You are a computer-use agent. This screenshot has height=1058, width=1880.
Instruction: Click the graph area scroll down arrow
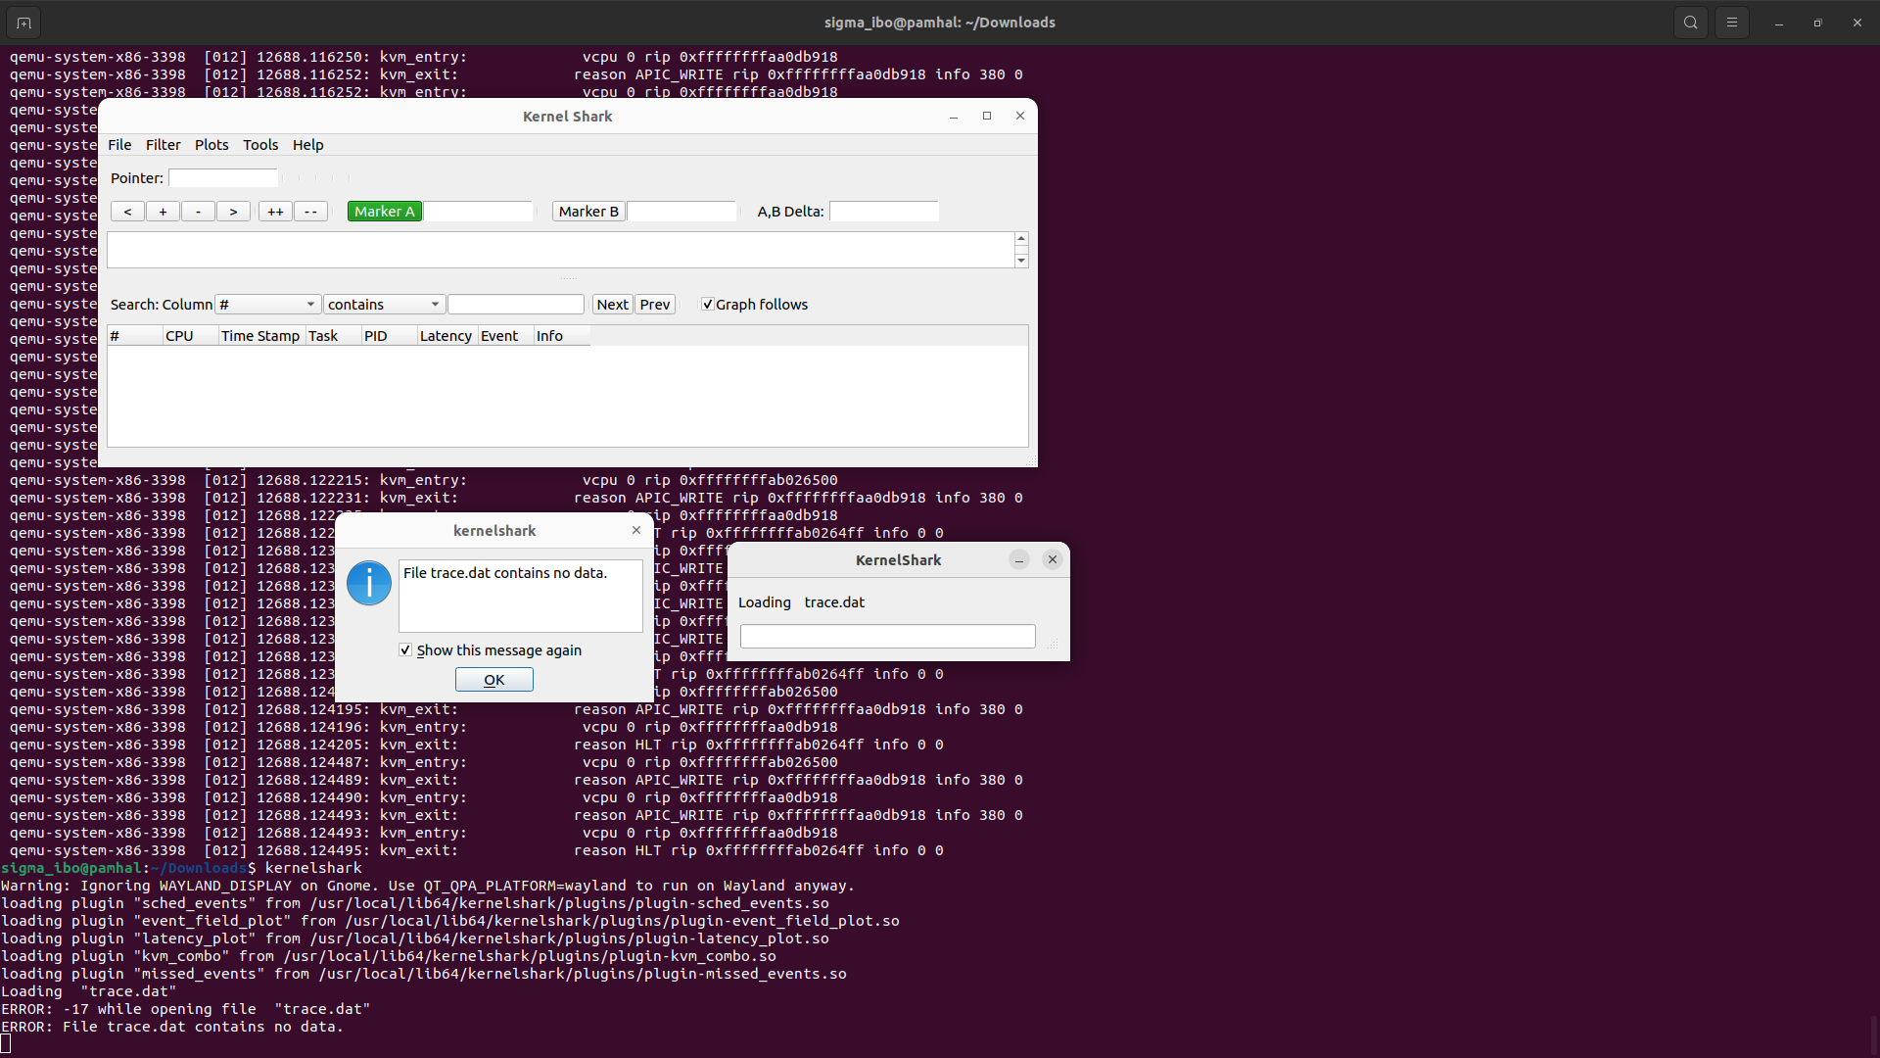click(1021, 261)
